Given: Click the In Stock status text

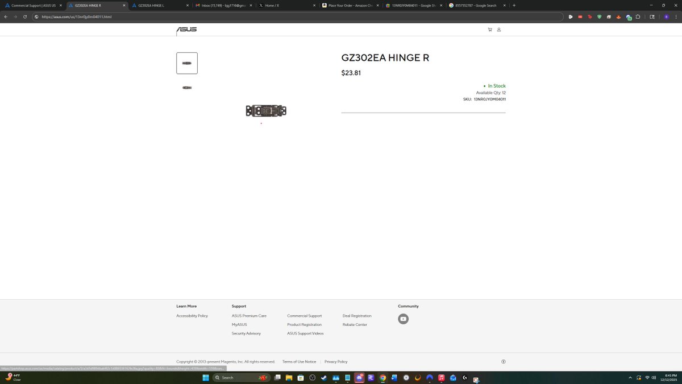Looking at the screenshot, I should [497, 86].
